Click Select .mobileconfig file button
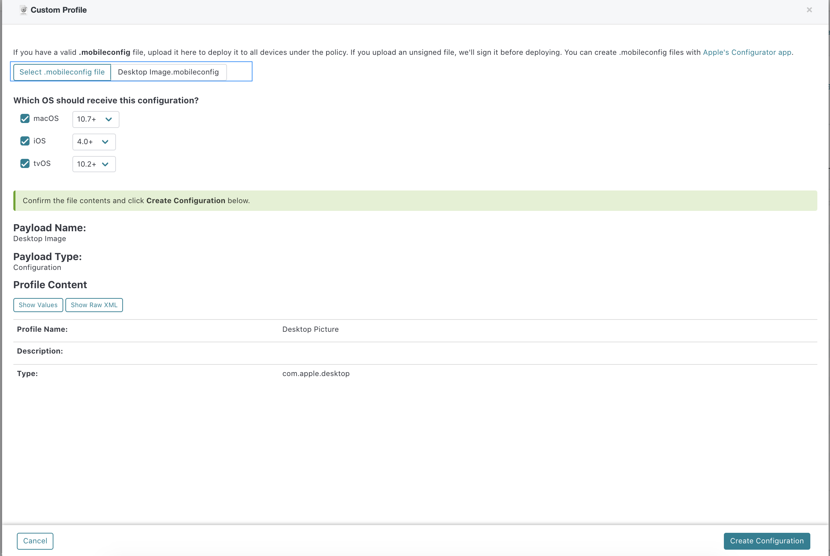Image resolution: width=830 pixels, height=556 pixels. [x=62, y=72]
